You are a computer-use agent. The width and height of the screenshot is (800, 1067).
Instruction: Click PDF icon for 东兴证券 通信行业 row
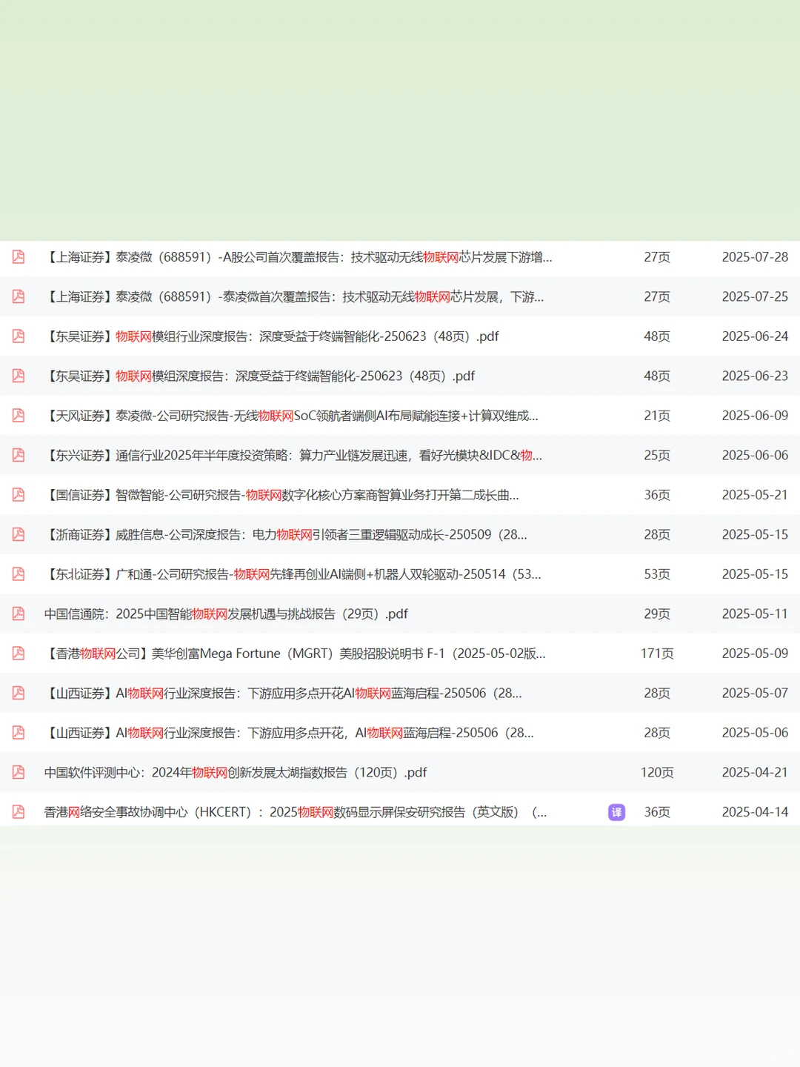pyautogui.click(x=19, y=455)
